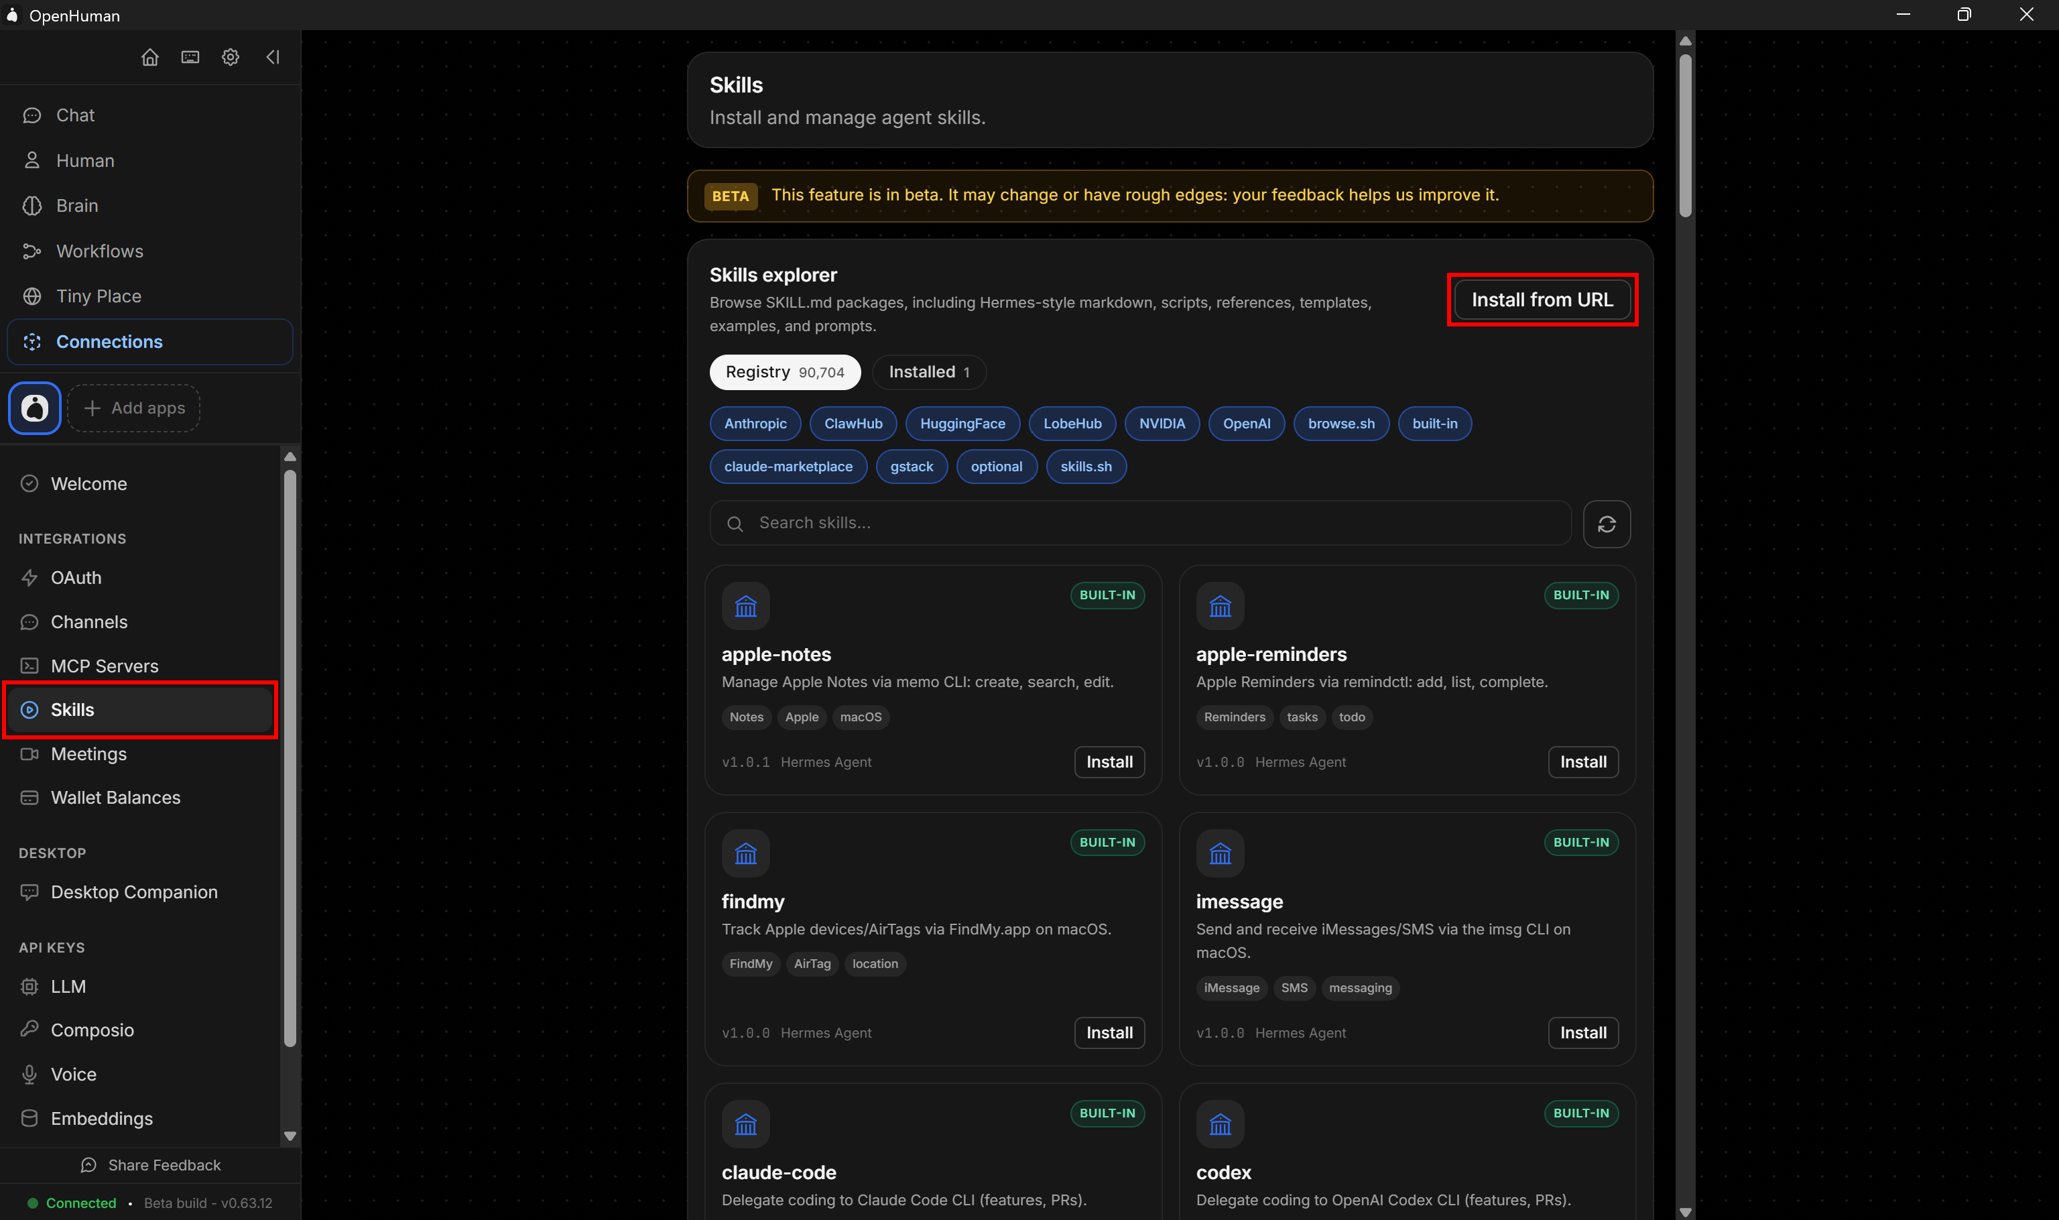This screenshot has height=1220, width=2059.
Task: Install the apple-notes skill
Action: tap(1110, 762)
